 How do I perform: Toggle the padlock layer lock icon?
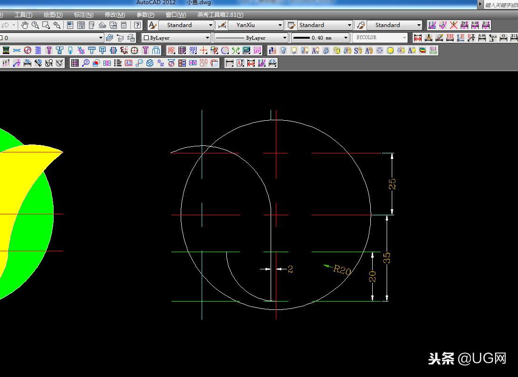pyautogui.click(x=326, y=50)
